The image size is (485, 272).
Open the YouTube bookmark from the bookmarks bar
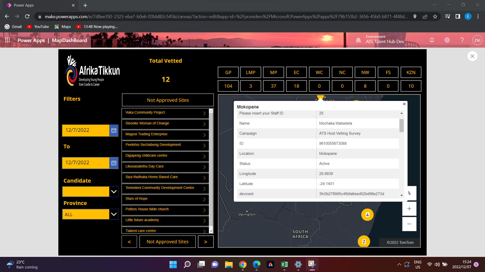click(x=37, y=26)
